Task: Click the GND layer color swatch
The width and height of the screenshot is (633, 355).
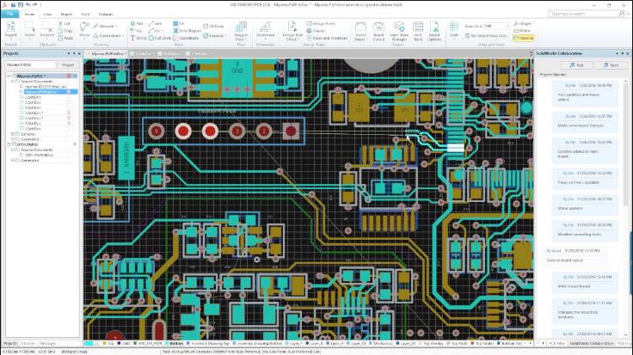Action: [119, 343]
